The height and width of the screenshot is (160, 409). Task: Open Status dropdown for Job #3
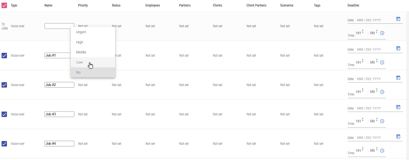[x=116, y=114]
